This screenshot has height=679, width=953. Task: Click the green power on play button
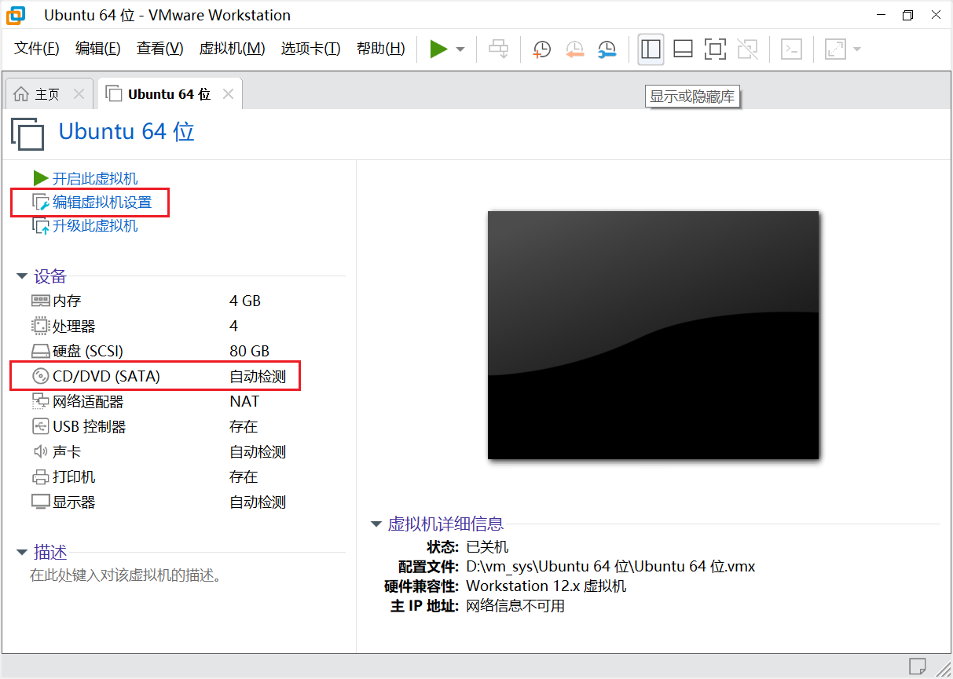[x=438, y=49]
